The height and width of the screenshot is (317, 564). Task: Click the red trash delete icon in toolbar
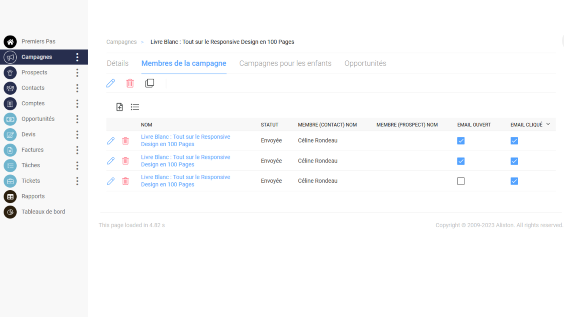(x=130, y=83)
